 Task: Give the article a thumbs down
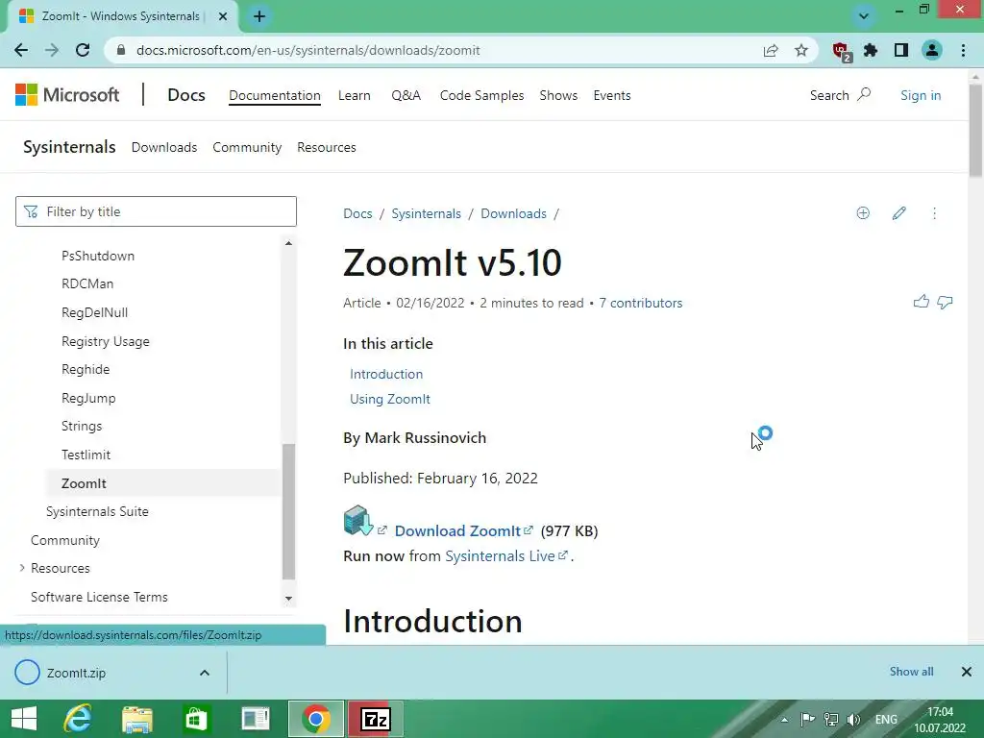click(x=945, y=303)
